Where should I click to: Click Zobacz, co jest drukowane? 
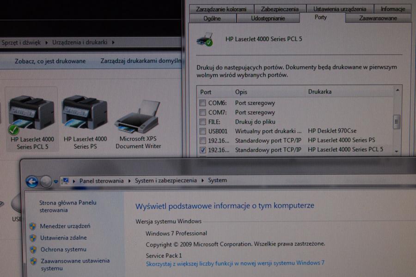click(50, 61)
